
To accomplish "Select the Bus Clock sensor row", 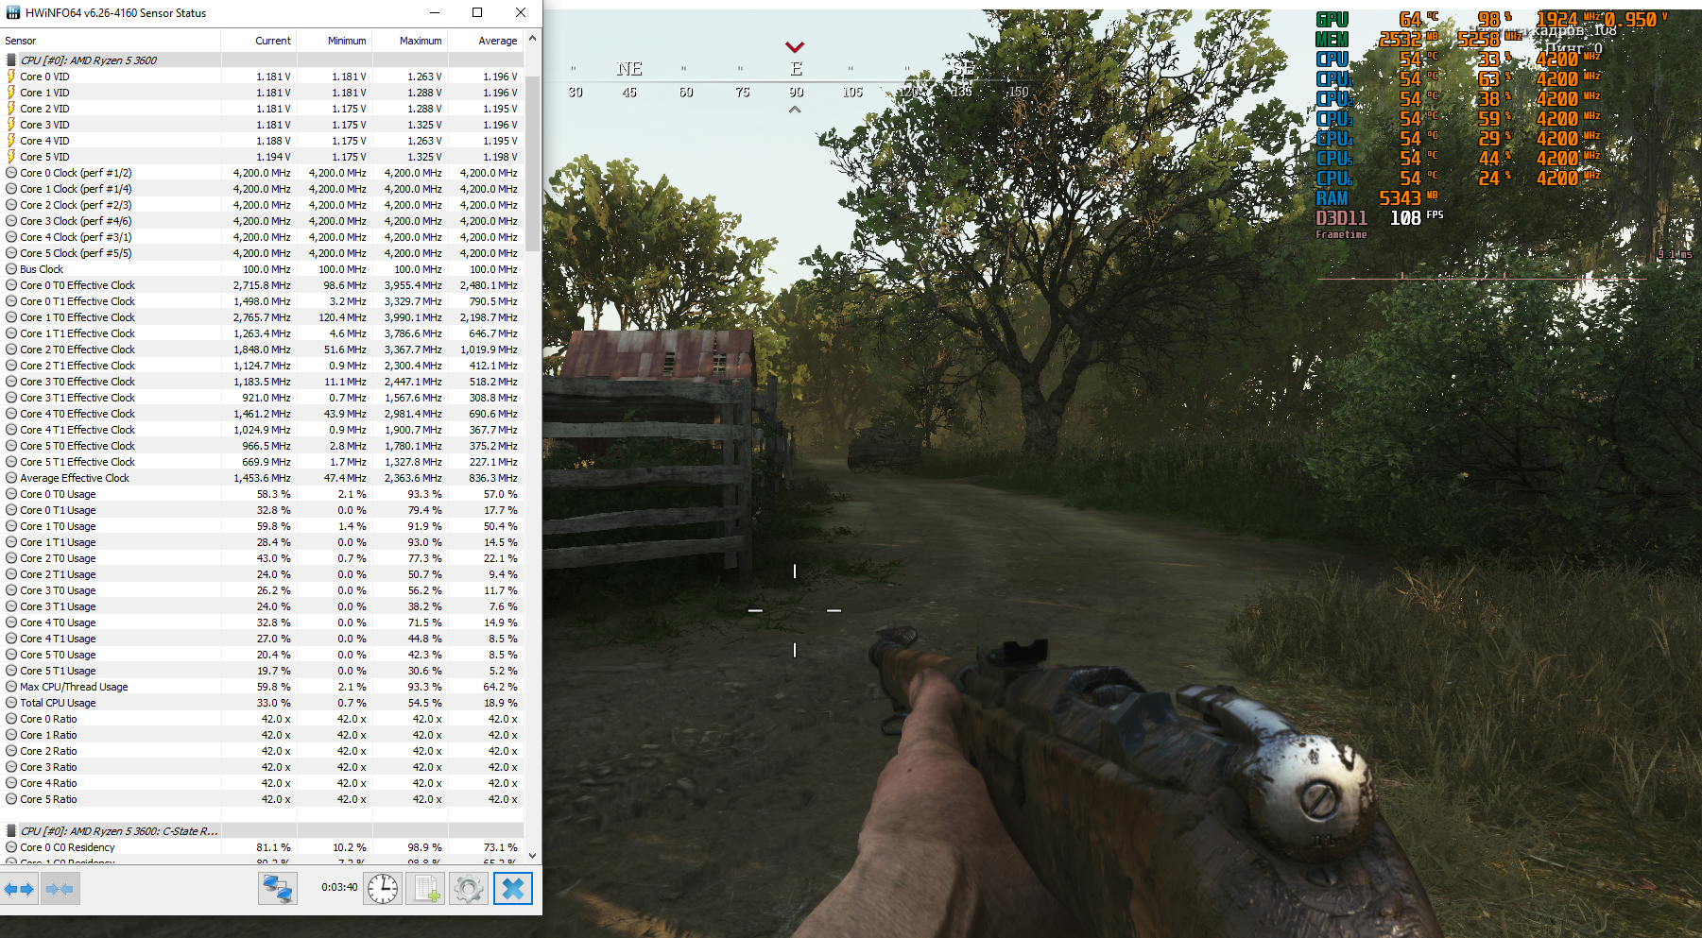I will click(263, 269).
